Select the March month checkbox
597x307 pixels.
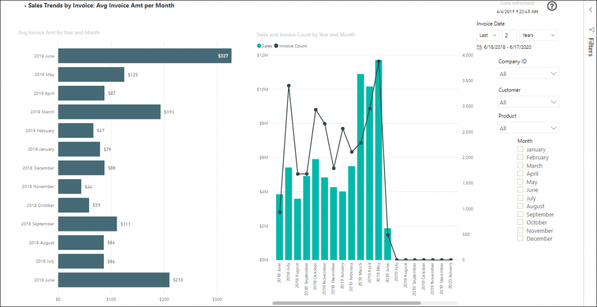point(519,165)
